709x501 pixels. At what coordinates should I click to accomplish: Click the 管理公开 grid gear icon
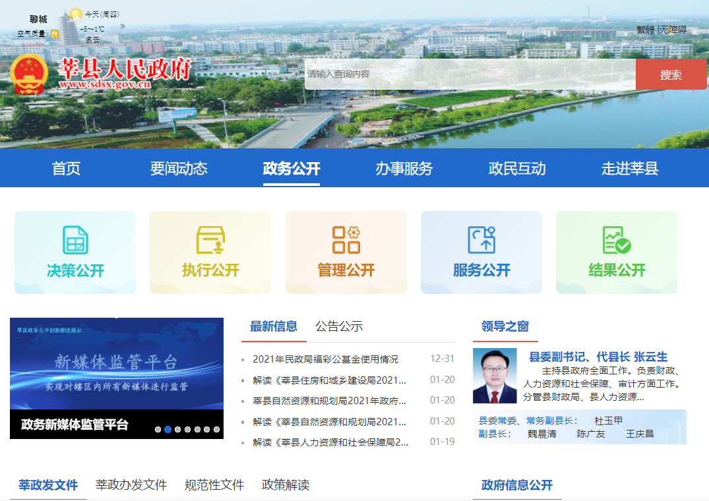[x=346, y=240]
